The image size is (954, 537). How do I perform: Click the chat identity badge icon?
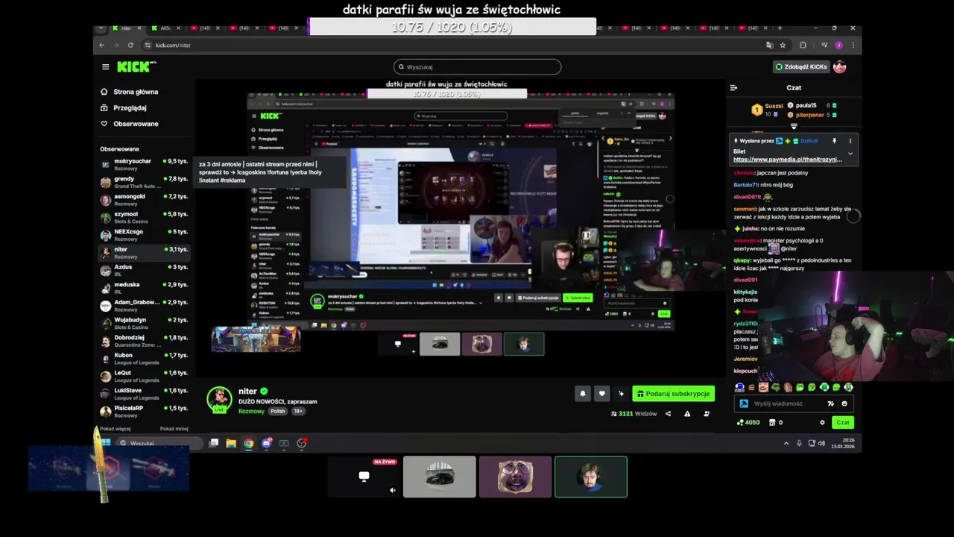[744, 403]
